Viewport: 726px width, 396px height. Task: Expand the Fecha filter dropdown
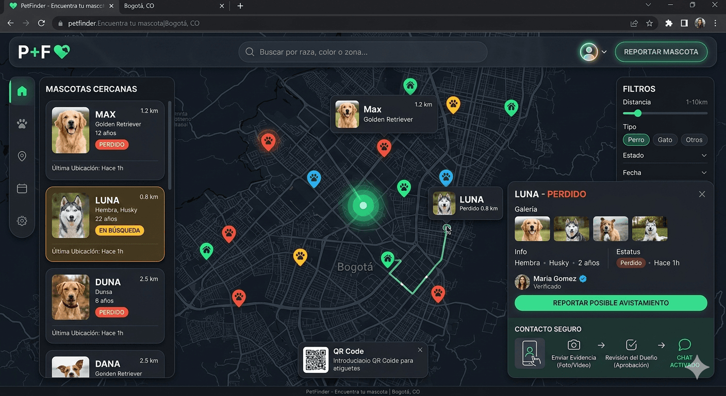click(665, 173)
